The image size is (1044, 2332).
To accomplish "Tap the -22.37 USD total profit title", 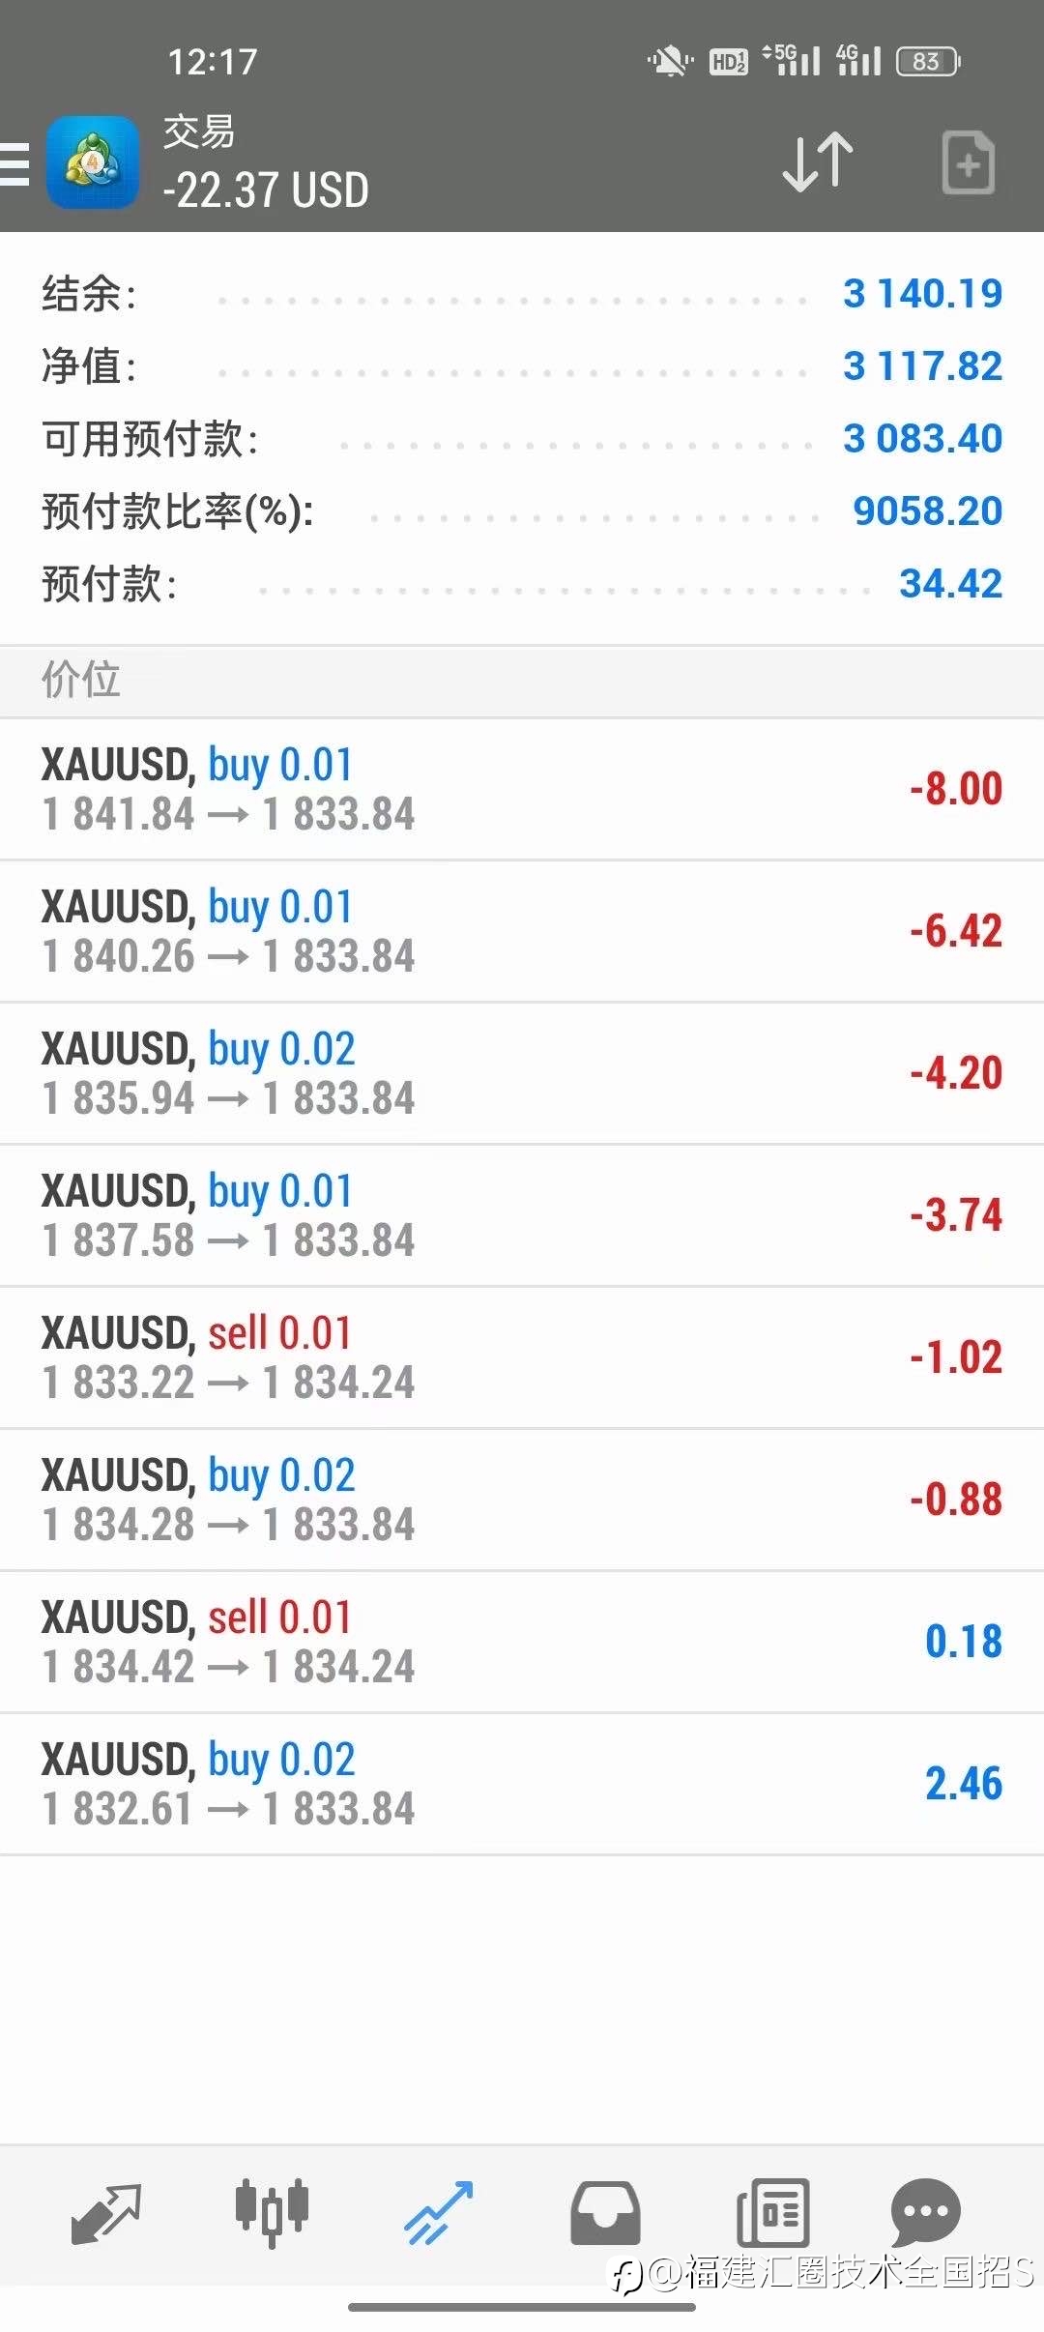I will pyautogui.click(x=266, y=189).
